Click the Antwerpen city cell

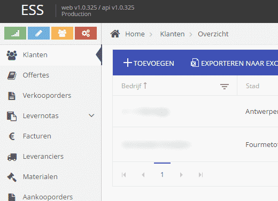pyautogui.click(x=261, y=112)
